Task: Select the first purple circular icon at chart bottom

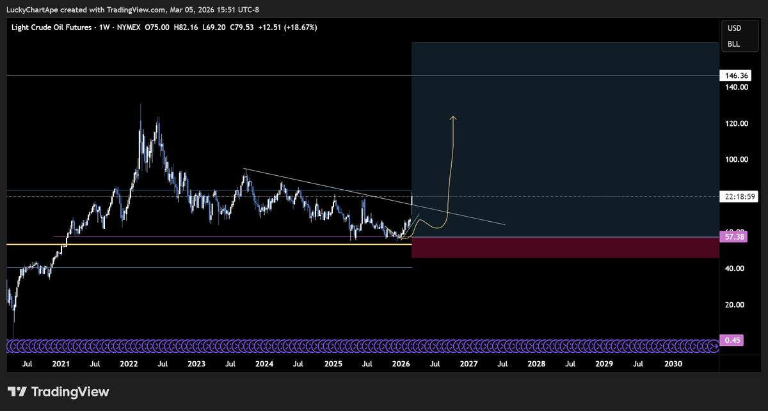Action: point(10,345)
